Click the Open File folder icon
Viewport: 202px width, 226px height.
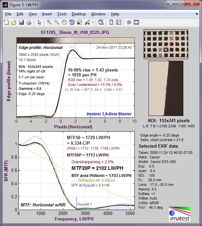[x=13, y=22]
